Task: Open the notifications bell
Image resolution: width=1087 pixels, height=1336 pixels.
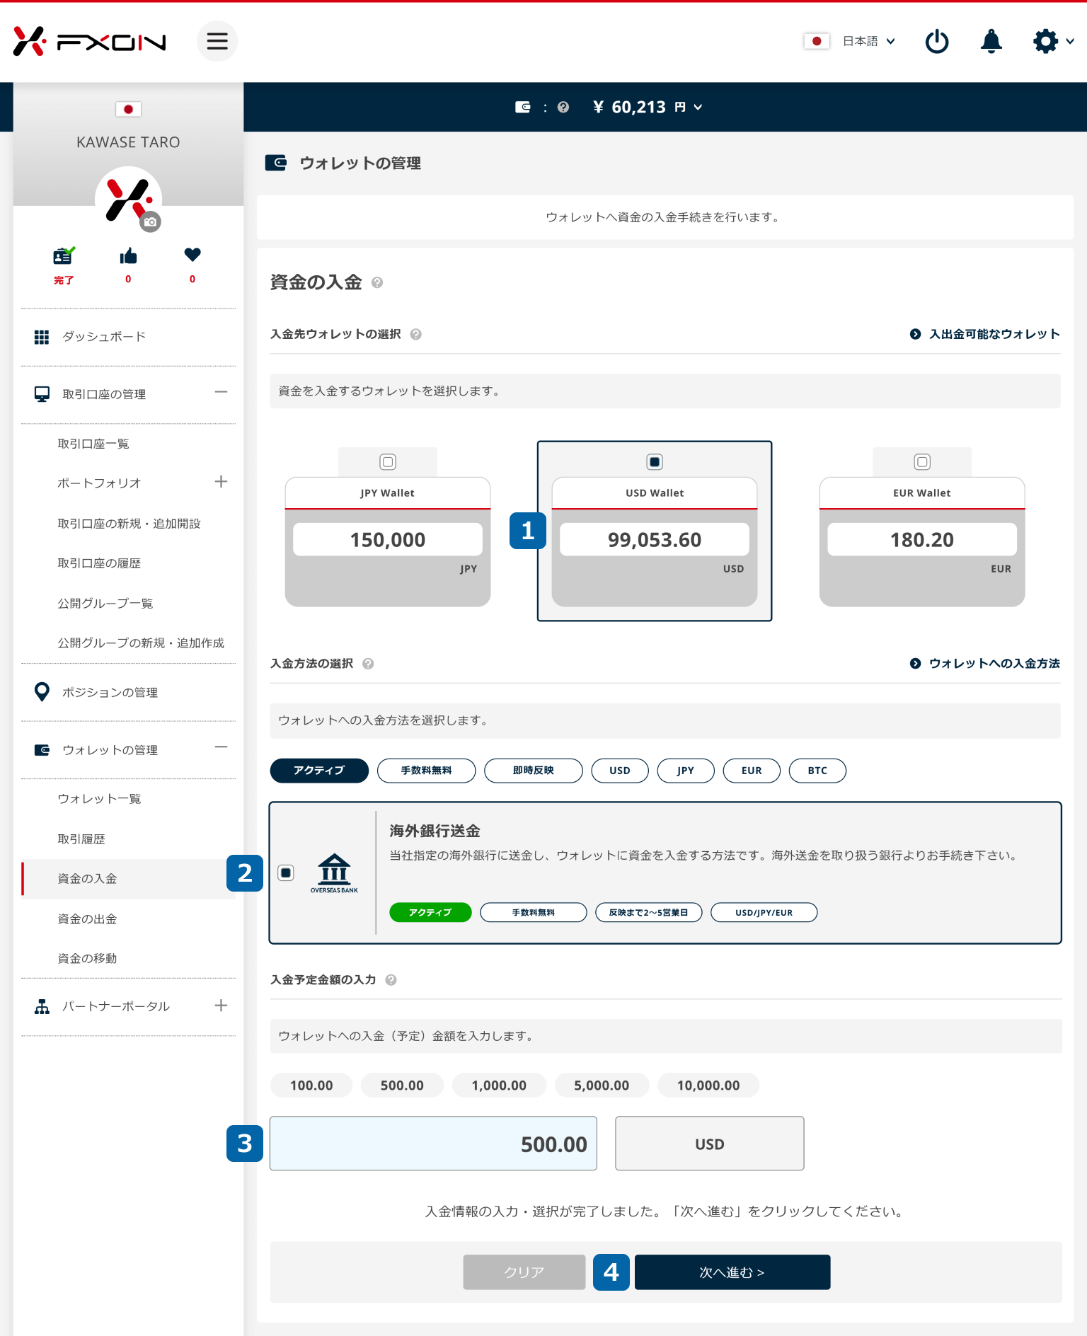Action: point(991,41)
